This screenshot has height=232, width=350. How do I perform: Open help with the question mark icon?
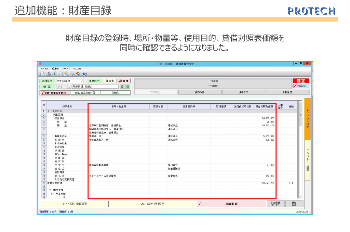[x=84, y=74]
